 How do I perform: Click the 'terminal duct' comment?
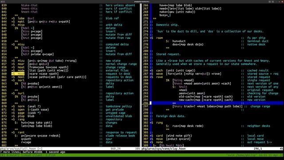point(258,41)
